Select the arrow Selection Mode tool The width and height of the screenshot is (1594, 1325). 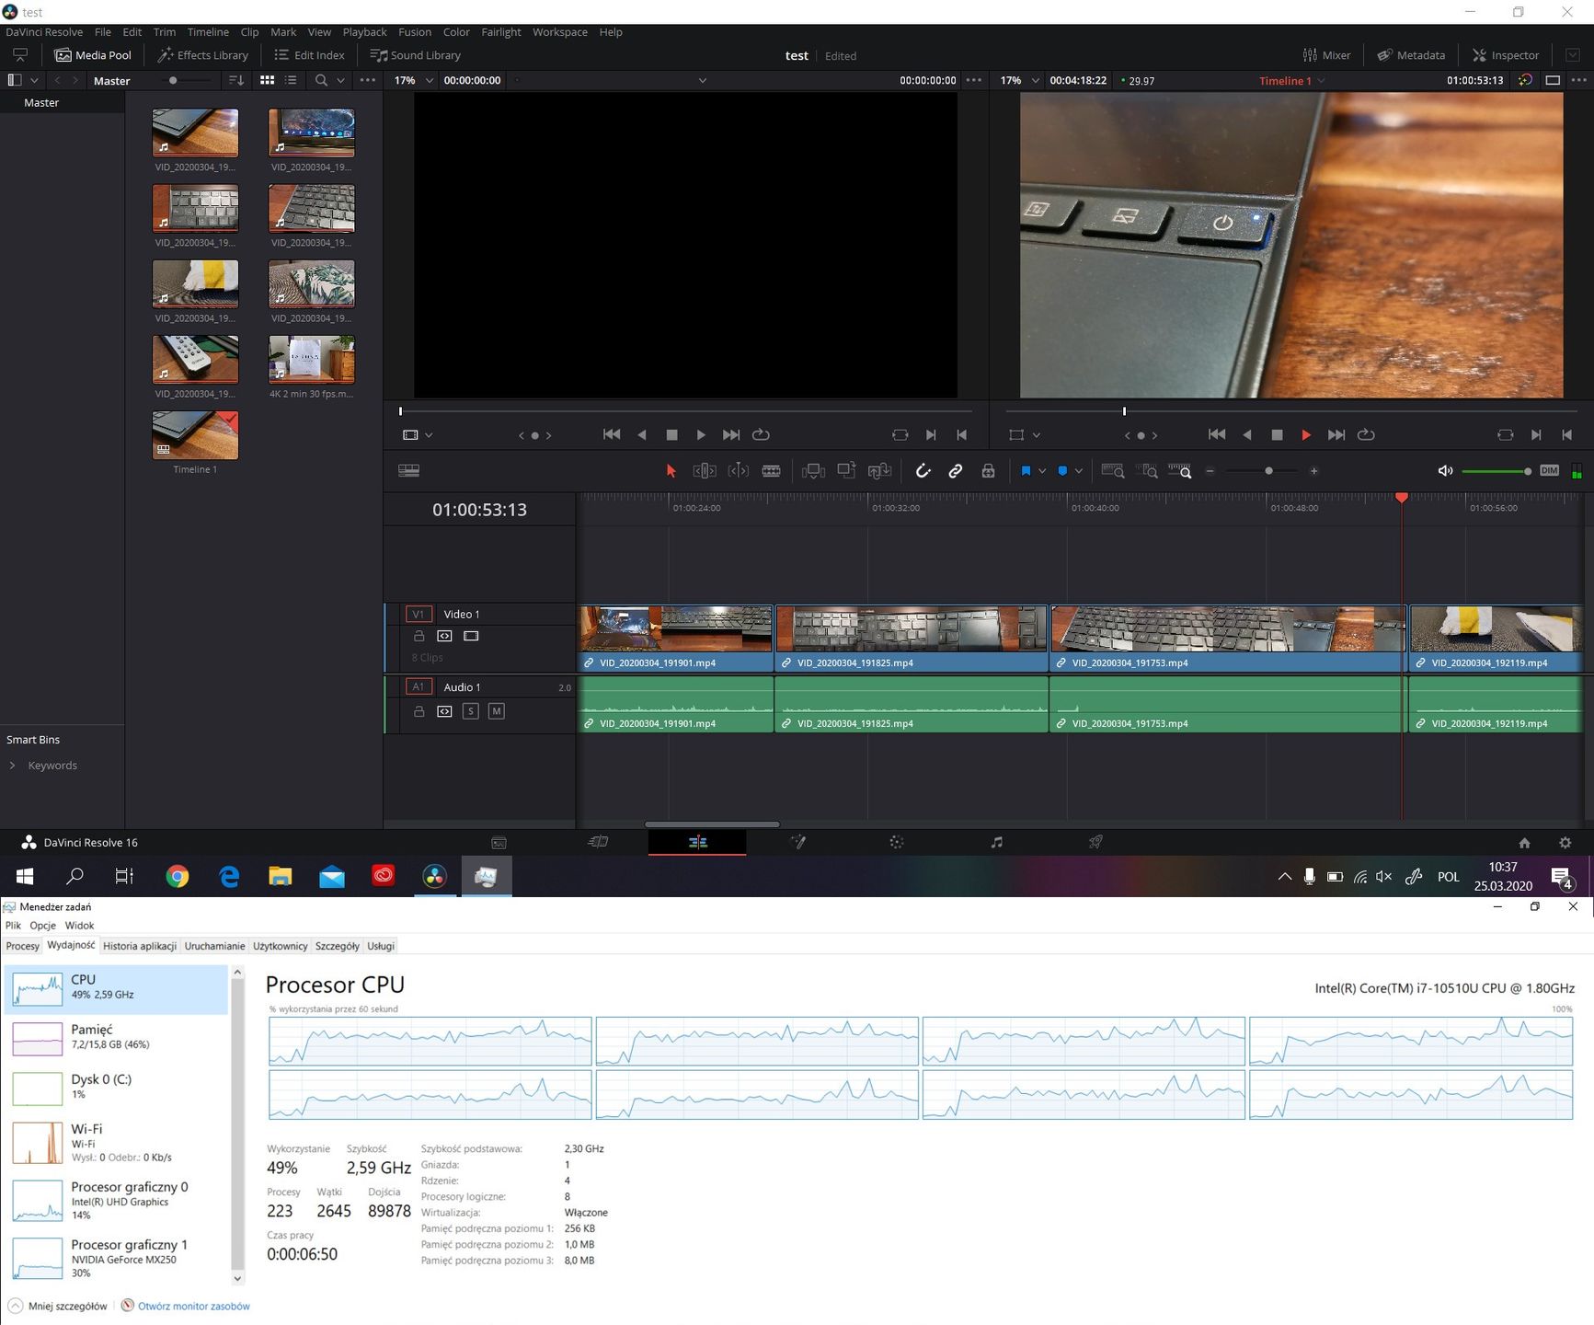(x=671, y=471)
